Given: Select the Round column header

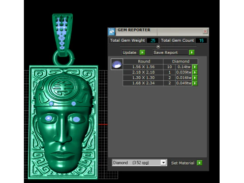Looking at the screenshot, I should [x=144, y=62].
